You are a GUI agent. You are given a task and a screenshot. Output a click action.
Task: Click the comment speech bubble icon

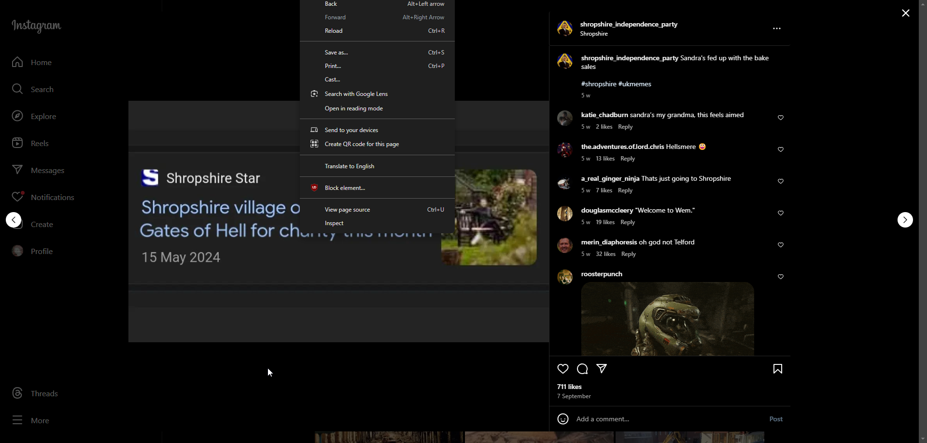(x=582, y=369)
